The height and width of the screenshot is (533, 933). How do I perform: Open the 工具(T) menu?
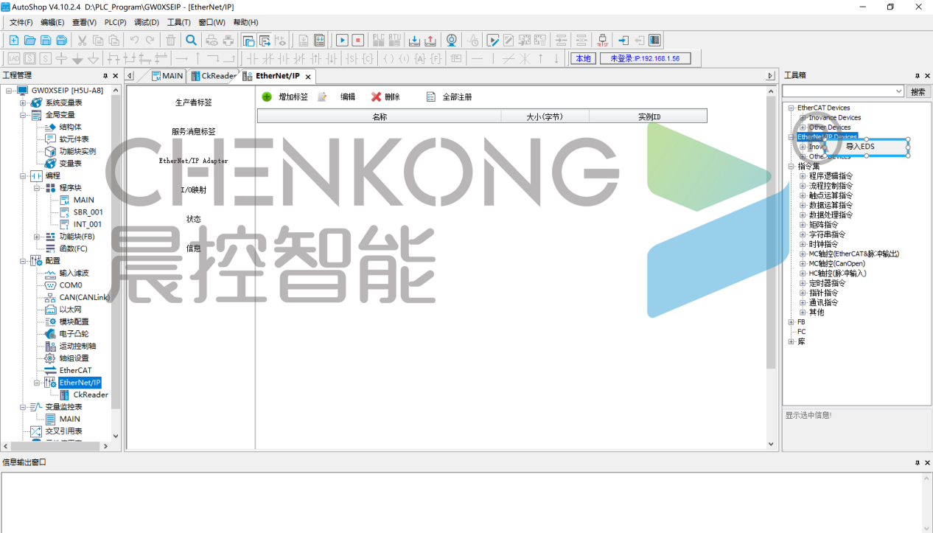[178, 22]
